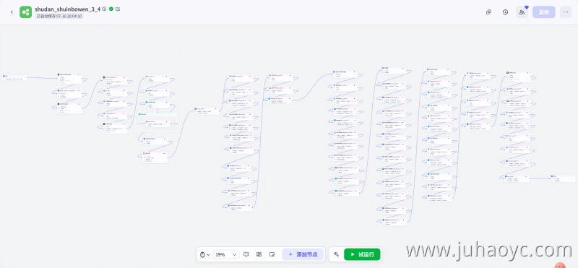Open the collaborators icon with badge
This screenshot has width=578, height=268.
pyautogui.click(x=522, y=12)
